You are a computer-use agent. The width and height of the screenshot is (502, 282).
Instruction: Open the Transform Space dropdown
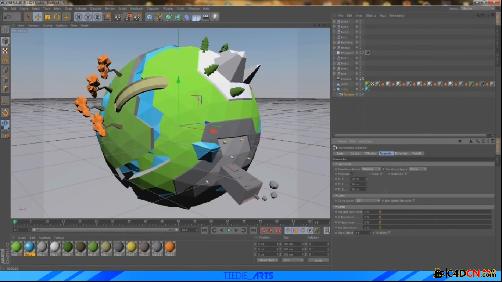(418, 169)
